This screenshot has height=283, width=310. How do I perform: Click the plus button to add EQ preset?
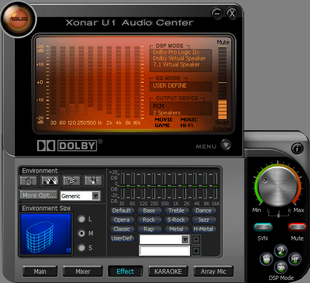coord(196,251)
